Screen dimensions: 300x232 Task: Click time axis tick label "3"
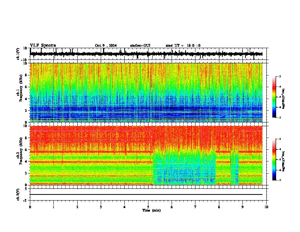[101, 207]
